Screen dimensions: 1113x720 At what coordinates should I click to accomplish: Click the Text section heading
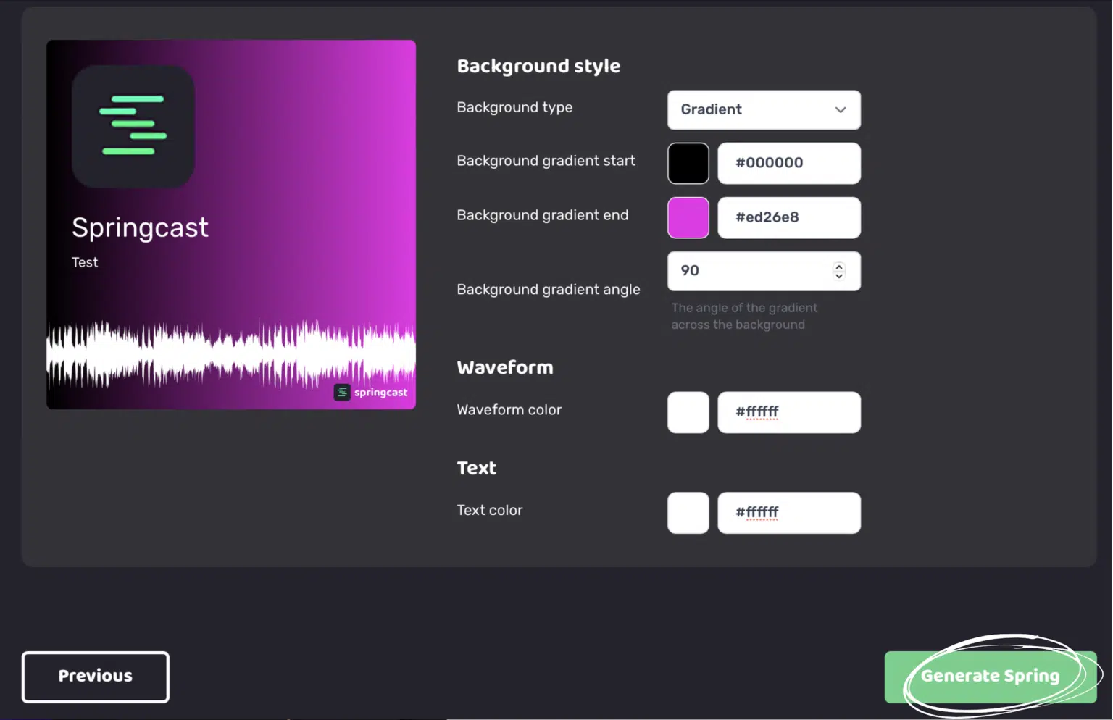tap(477, 468)
